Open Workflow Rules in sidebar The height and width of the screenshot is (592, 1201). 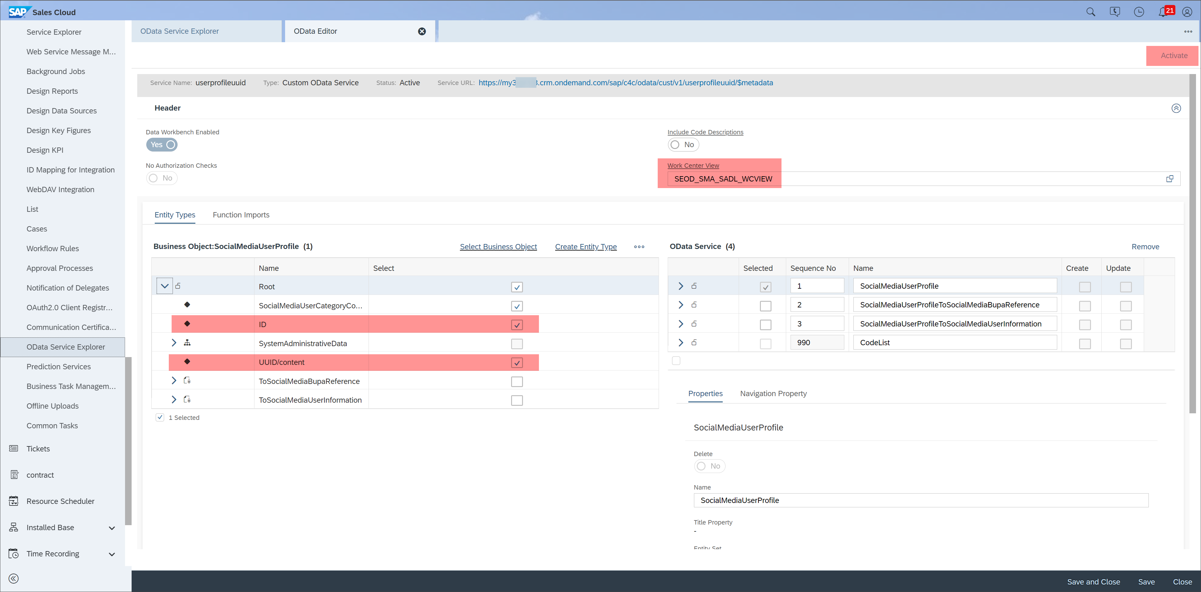pos(53,248)
